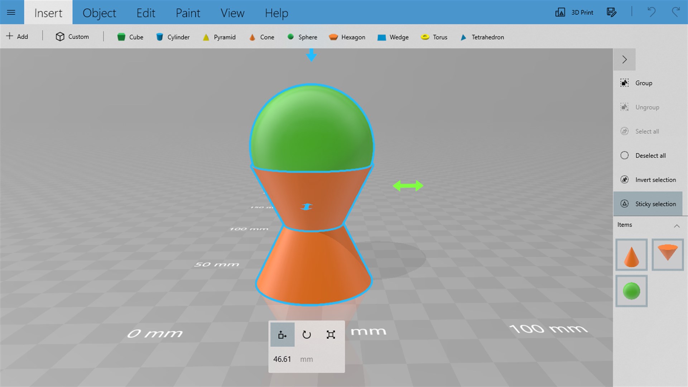Click Invert selection
The width and height of the screenshot is (688, 387).
pos(654,180)
